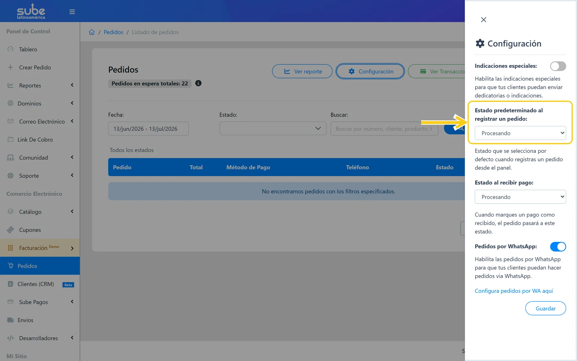Select Pedidos in the sidebar menu
This screenshot has width=577, height=361.
pos(40,266)
